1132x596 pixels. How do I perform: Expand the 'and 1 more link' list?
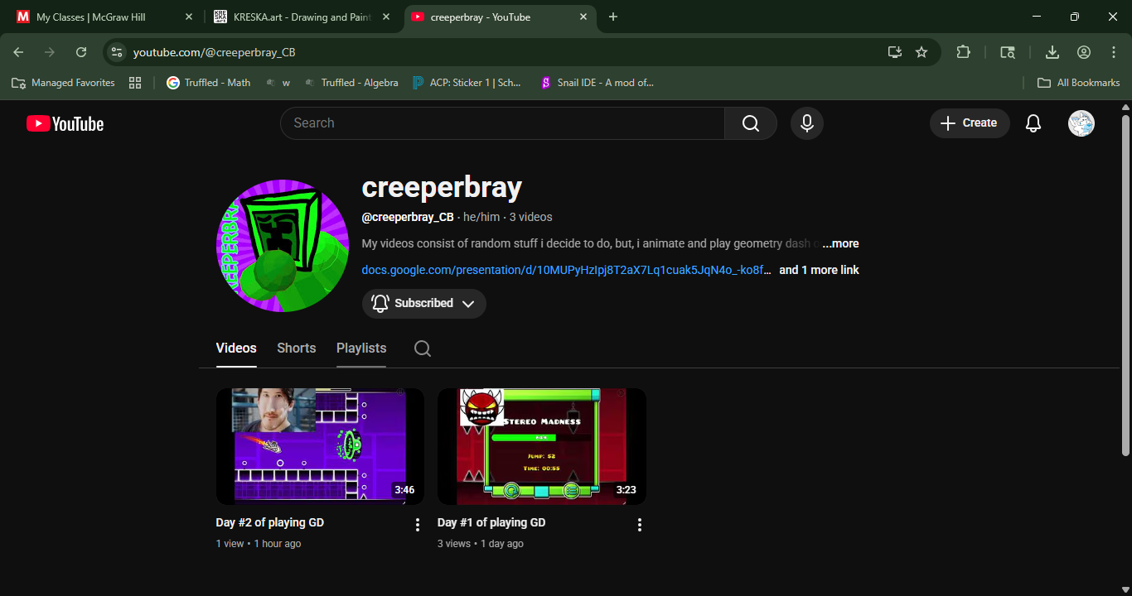tap(819, 270)
